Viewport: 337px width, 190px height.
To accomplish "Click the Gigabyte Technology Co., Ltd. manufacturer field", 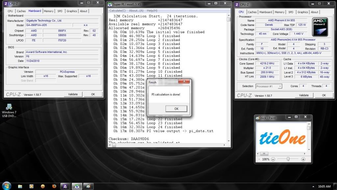I will tap(62, 21).
